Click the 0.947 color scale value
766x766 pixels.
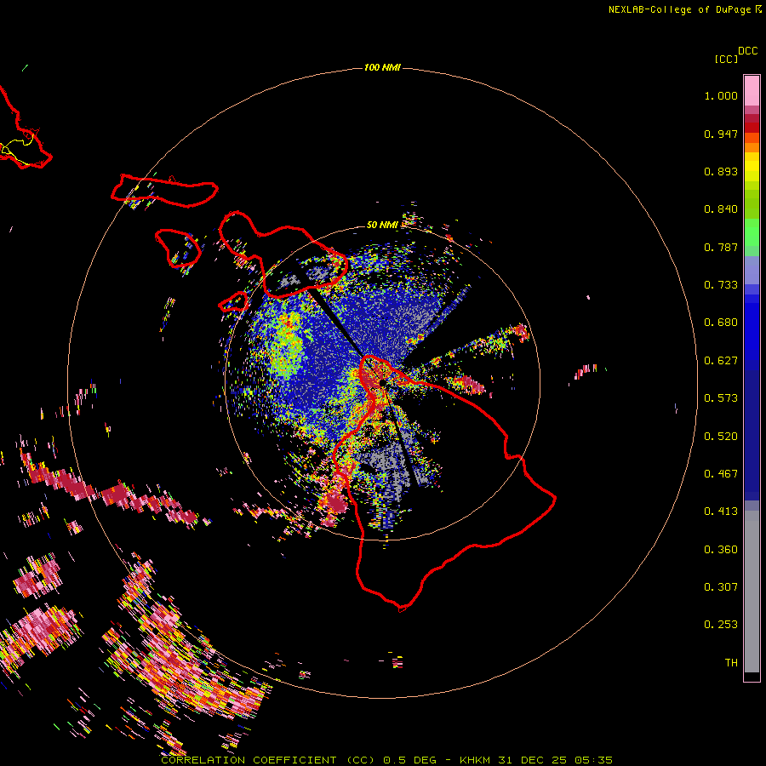tap(721, 134)
